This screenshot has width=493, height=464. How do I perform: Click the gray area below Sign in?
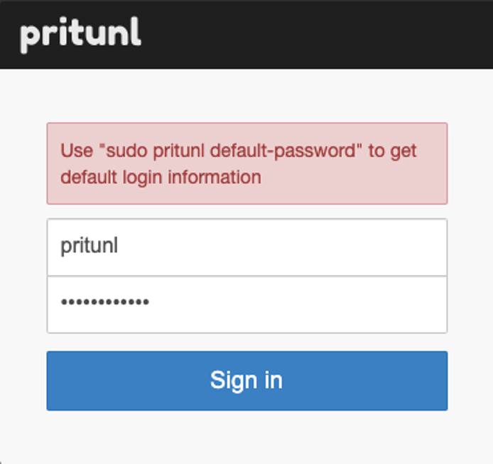click(246, 437)
